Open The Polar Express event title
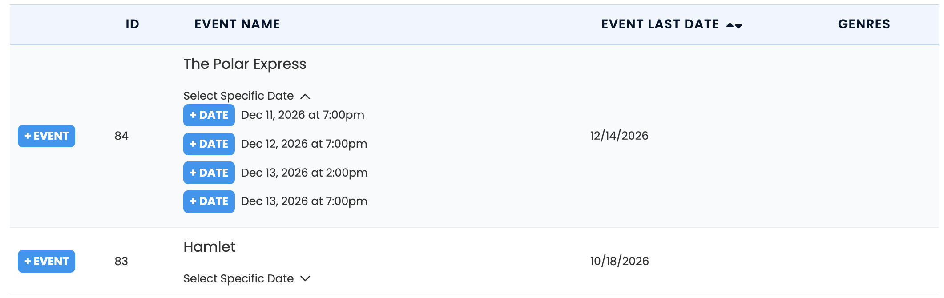Screen dimensions: 944x298 [245, 64]
